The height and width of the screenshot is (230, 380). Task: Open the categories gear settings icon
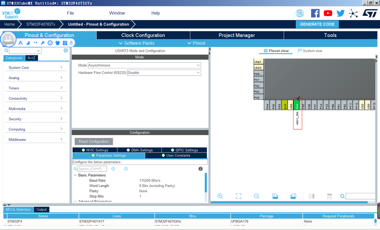[x=66, y=51]
